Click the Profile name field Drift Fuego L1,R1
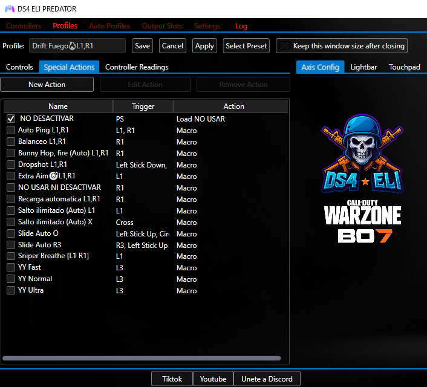 coord(77,46)
